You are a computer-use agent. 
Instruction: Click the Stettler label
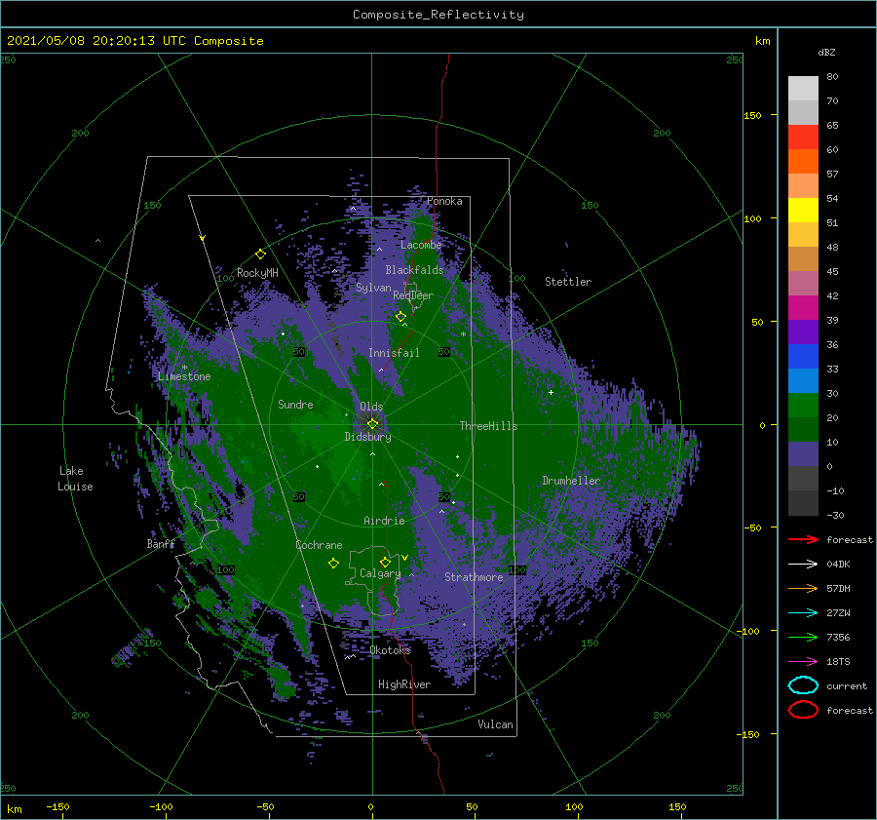tap(568, 282)
